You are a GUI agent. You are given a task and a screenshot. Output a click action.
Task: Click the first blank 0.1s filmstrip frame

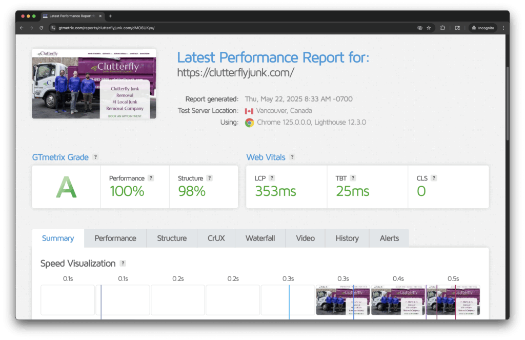point(68,300)
